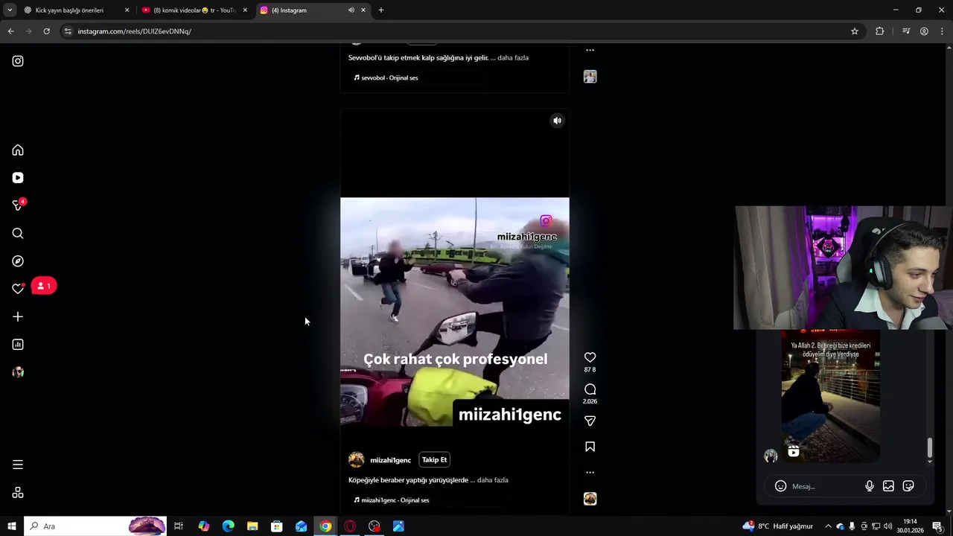Open miizahi1genc profile picture
This screenshot has height=536, width=953.
click(x=357, y=459)
